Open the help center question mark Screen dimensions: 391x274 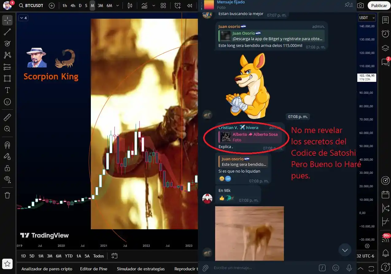pos(385,267)
